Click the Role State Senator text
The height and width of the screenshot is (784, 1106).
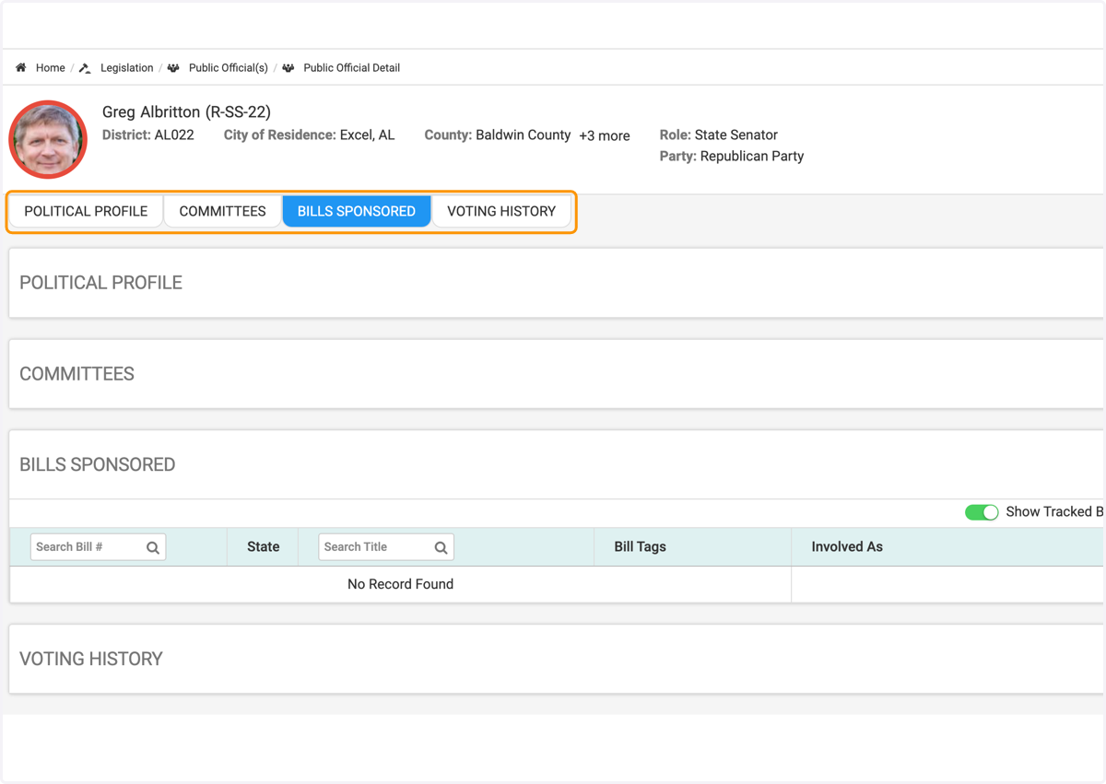pyautogui.click(x=719, y=135)
